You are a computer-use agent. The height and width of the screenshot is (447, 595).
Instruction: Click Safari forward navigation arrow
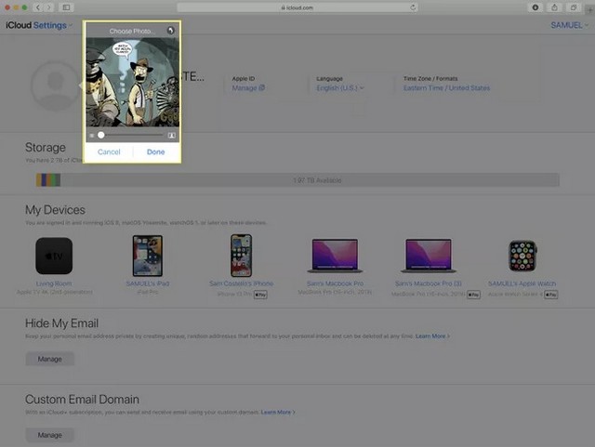pos(49,7)
